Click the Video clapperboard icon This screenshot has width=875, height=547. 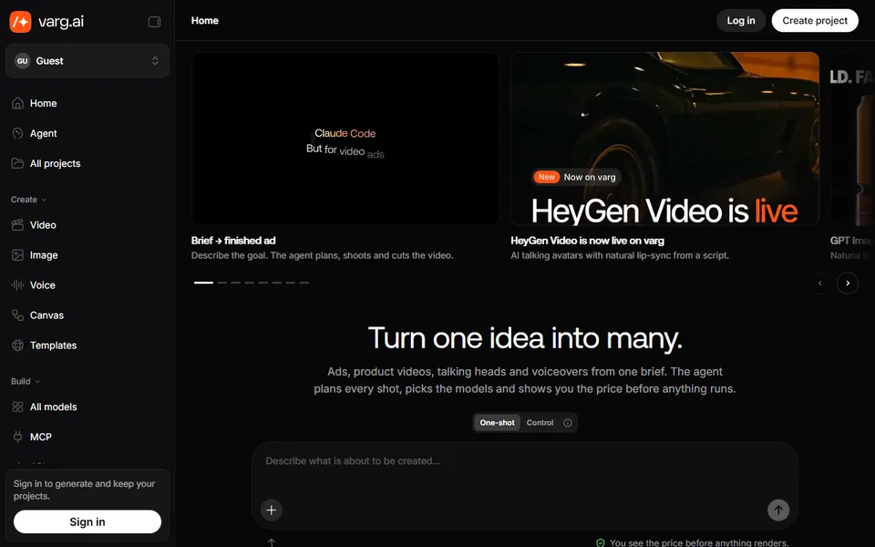[x=18, y=225]
